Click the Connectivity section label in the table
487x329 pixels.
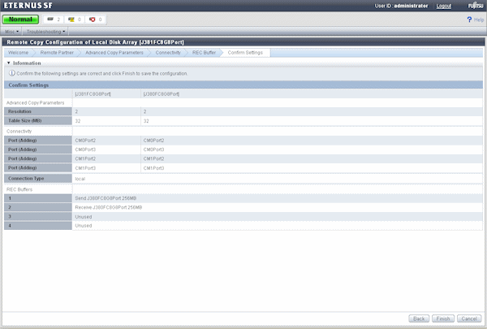(x=19, y=132)
